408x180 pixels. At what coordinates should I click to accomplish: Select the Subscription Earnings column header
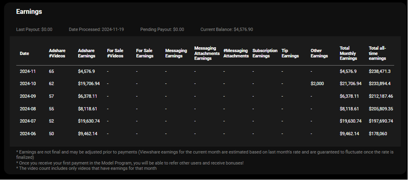pos(265,54)
